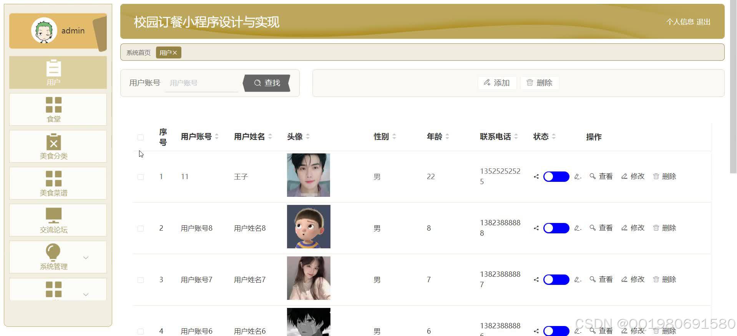The width and height of the screenshot is (737, 336).
Task: Click 查看 for row 王子
Action: (601, 176)
